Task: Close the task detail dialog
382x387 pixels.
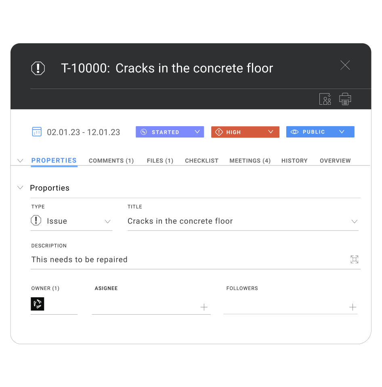Action: pyautogui.click(x=345, y=66)
